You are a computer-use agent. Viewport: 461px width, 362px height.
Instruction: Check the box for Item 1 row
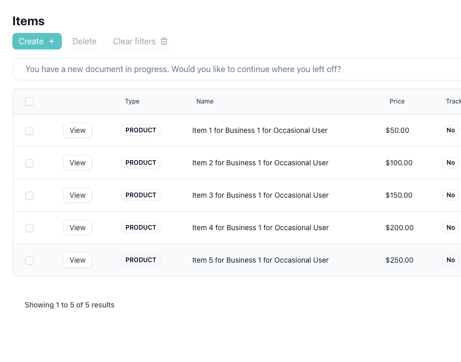point(29,131)
